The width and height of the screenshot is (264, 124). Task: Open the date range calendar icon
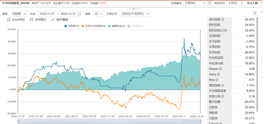coord(79,14)
